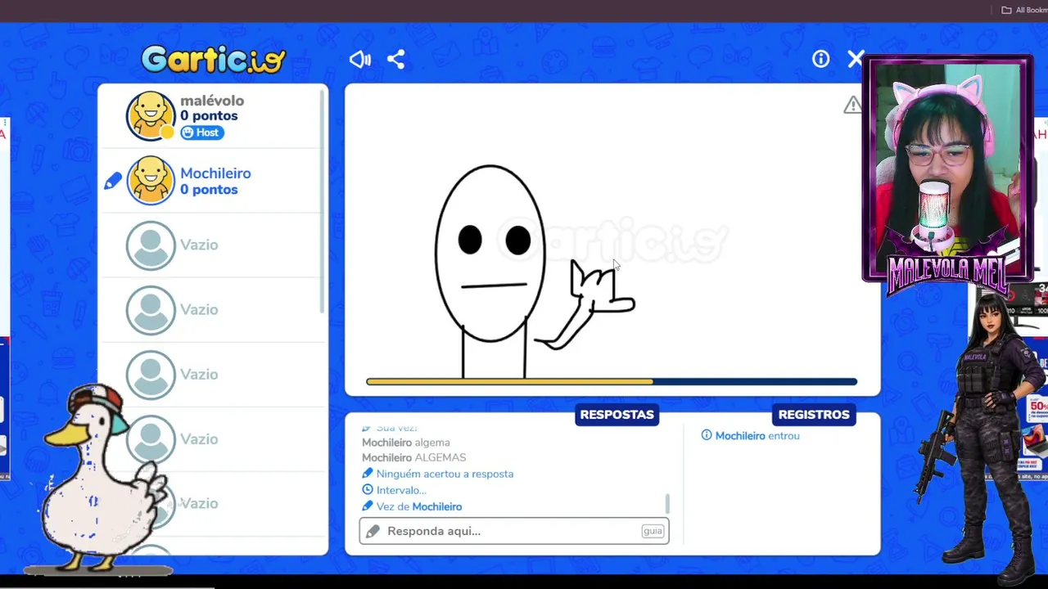Click the drawing canvas stick figure head
1048x589 pixels.
click(x=490, y=253)
